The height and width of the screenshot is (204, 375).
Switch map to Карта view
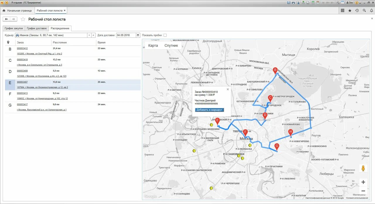153,45
